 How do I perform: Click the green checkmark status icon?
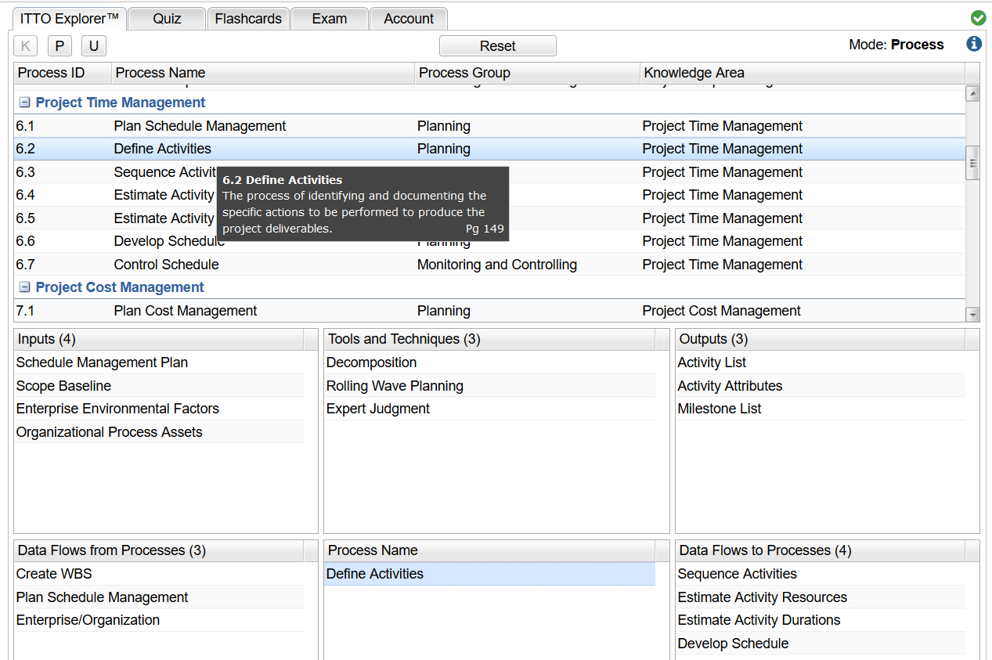(978, 17)
